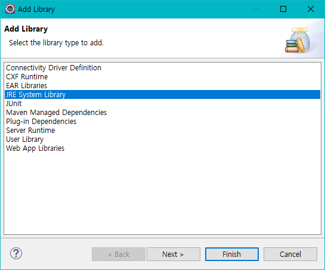
Task: Open the help question mark icon
Action: [x=16, y=253]
